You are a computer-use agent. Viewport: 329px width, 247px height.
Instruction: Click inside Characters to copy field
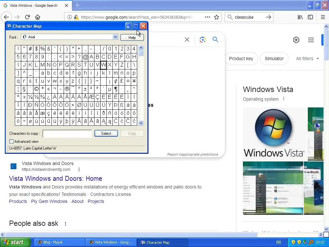pyautogui.click(x=67, y=133)
